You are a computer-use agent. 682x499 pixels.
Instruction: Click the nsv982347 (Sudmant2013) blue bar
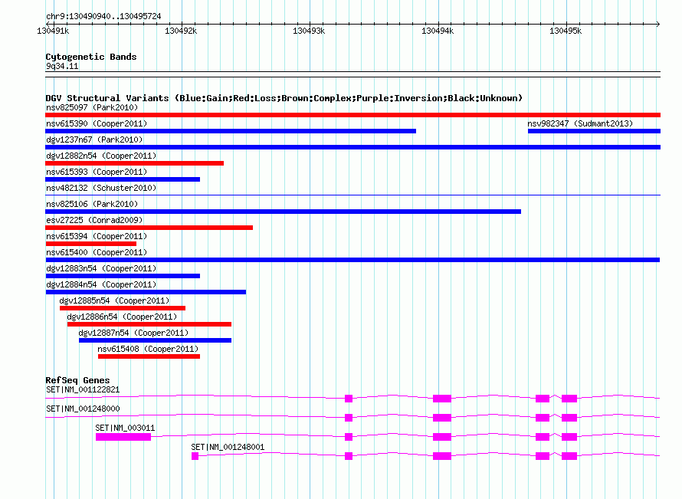(x=594, y=131)
